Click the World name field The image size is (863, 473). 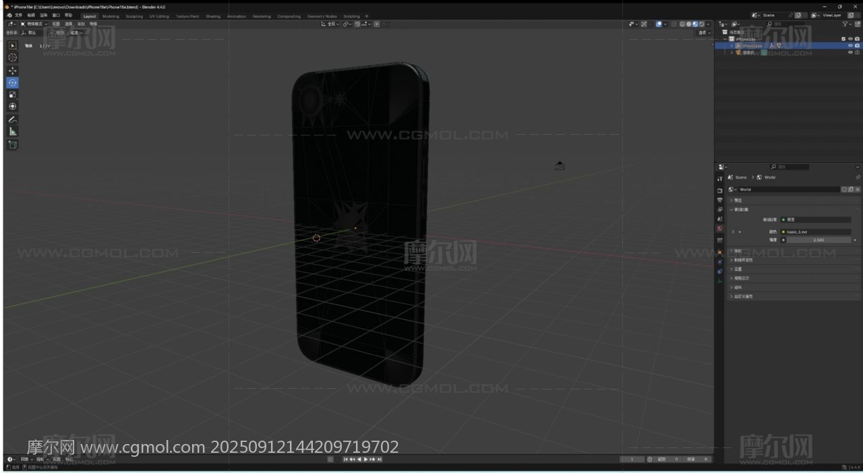[789, 189]
